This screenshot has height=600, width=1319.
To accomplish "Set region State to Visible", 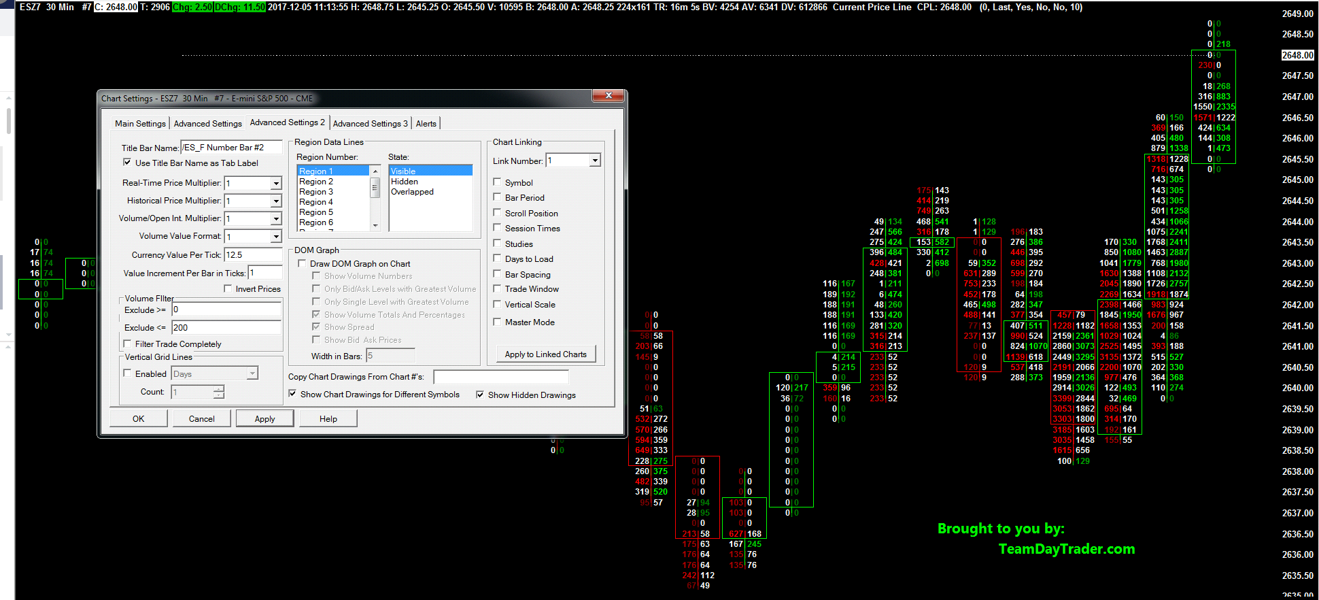I will [x=430, y=171].
